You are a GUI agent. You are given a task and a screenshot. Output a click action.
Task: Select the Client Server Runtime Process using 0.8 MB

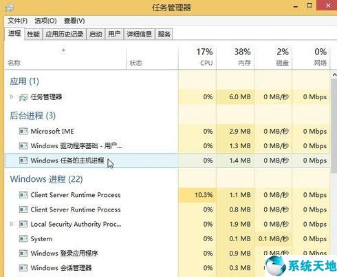click(x=167, y=209)
